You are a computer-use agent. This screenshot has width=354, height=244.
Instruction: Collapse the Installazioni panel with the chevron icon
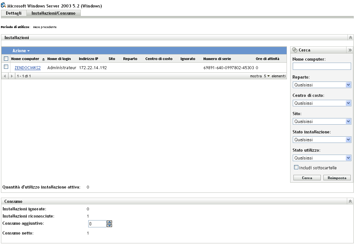pyautogui.click(x=350, y=38)
